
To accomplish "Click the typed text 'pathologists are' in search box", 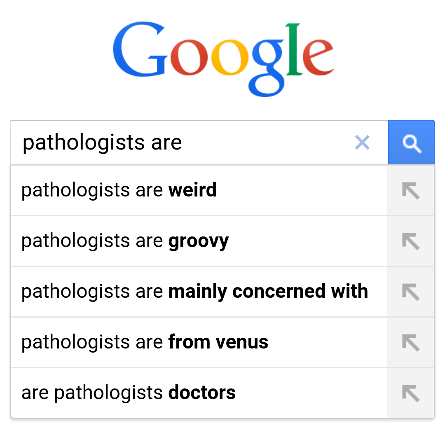I will pyautogui.click(x=102, y=143).
